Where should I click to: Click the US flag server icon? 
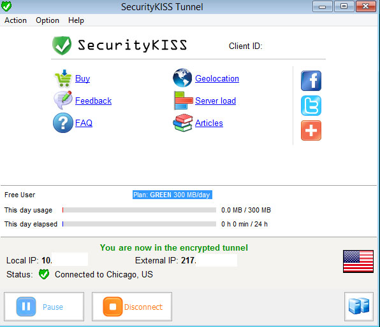point(358,261)
